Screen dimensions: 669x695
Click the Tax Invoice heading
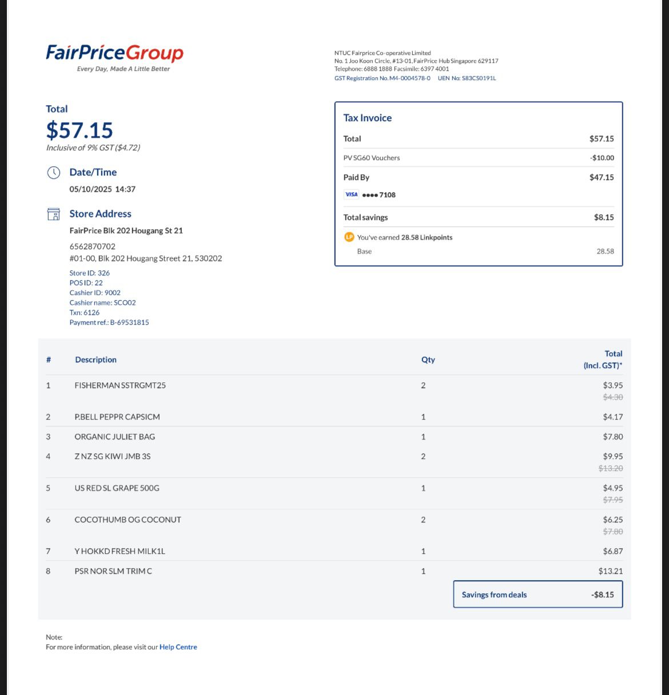368,118
